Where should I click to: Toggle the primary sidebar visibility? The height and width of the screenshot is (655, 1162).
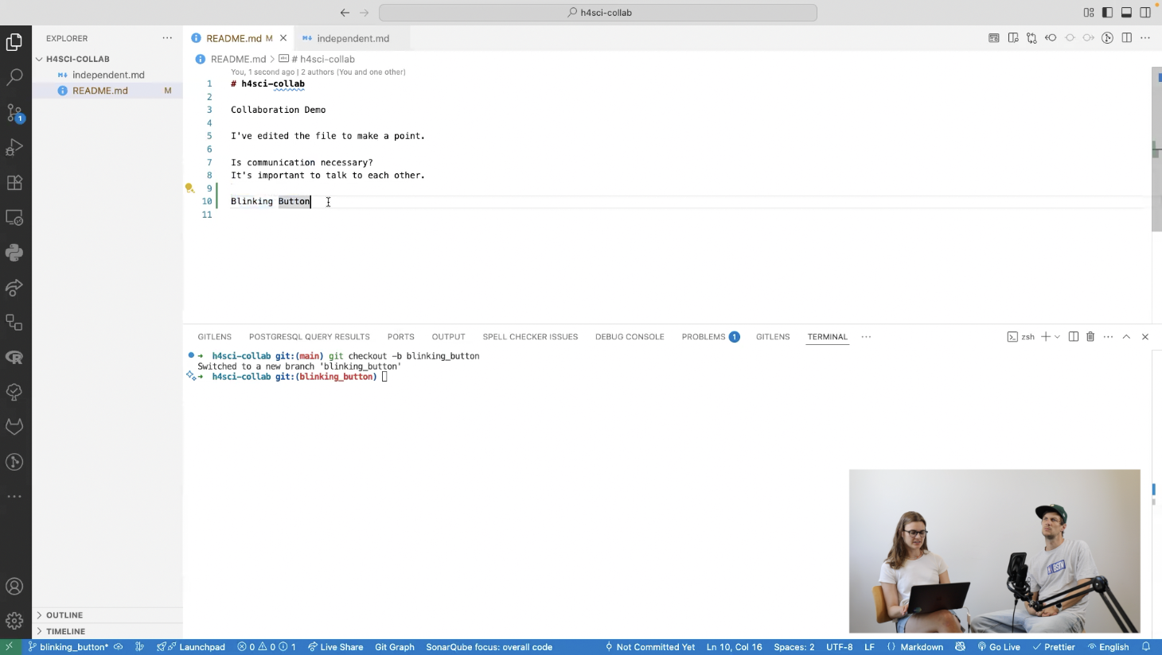click(1107, 13)
